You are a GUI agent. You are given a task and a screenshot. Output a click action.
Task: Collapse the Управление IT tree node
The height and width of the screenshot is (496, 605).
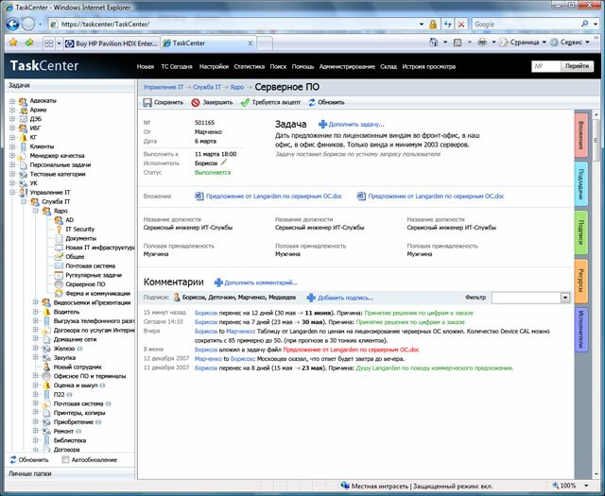(12, 192)
